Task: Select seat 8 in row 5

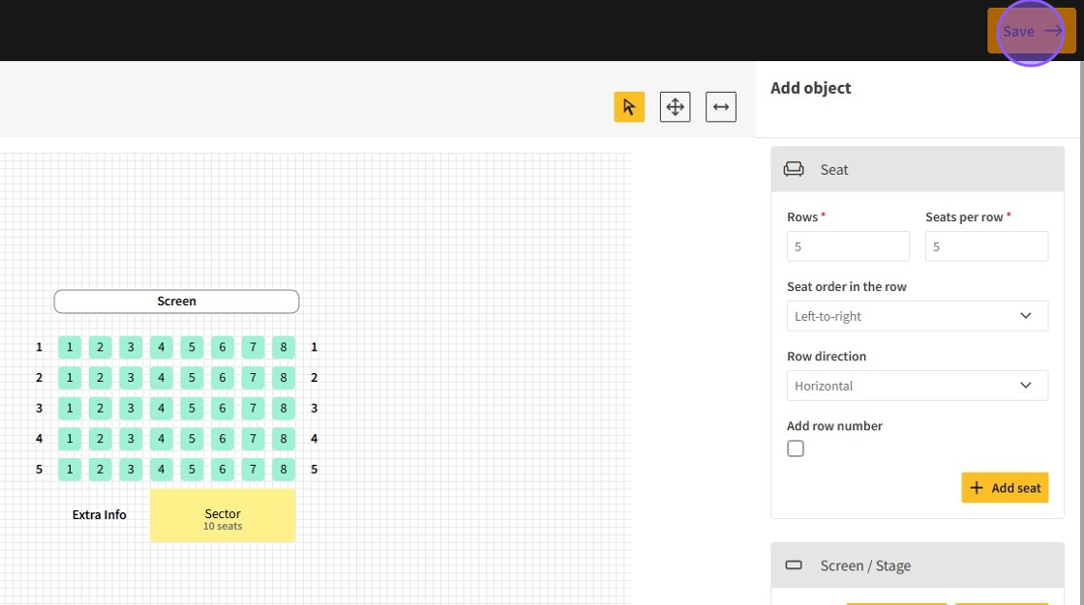Action: click(x=284, y=470)
